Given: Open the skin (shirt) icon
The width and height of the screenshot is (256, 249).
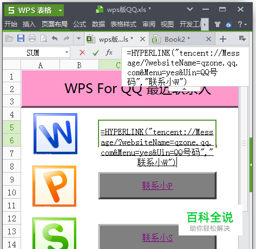Looking at the screenshot, I should [218, 24].
